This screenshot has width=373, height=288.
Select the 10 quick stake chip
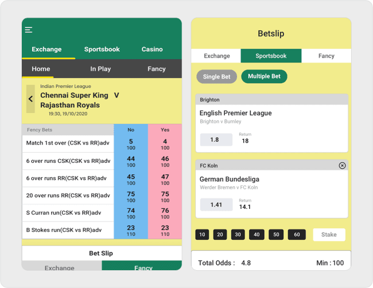pos(202,235)
